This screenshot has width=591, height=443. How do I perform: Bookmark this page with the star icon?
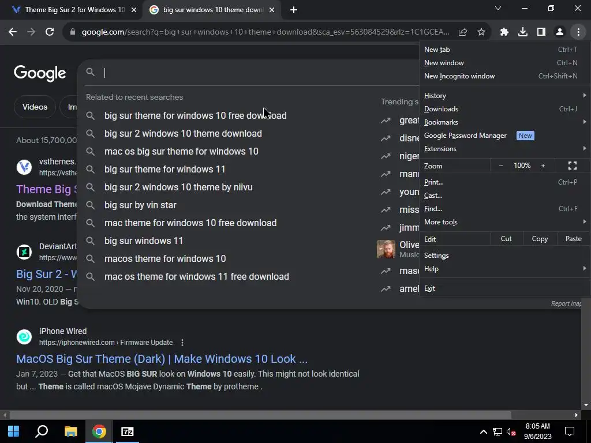481,32
